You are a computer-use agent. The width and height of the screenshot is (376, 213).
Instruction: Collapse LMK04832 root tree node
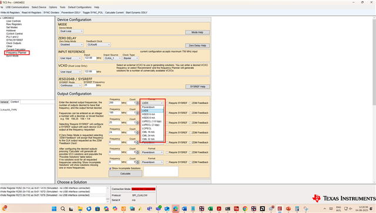coord(1,18)
